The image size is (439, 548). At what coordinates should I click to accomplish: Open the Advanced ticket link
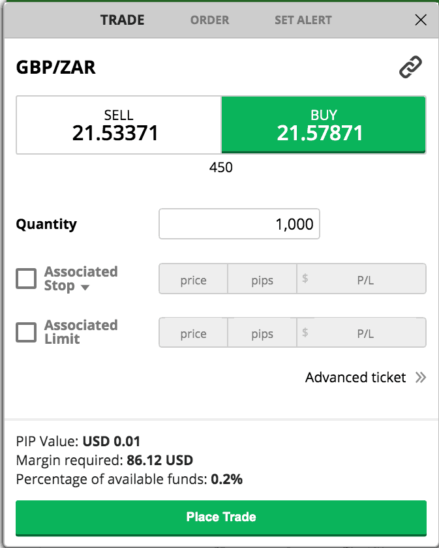(x=356, y=378)
